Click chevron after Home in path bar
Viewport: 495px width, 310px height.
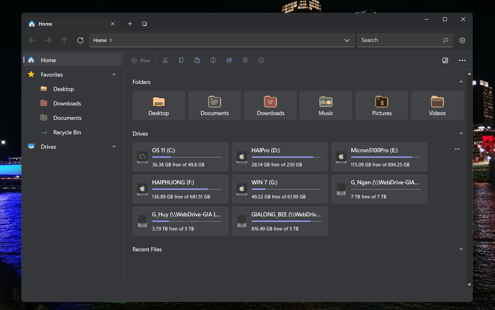point(111,40)
